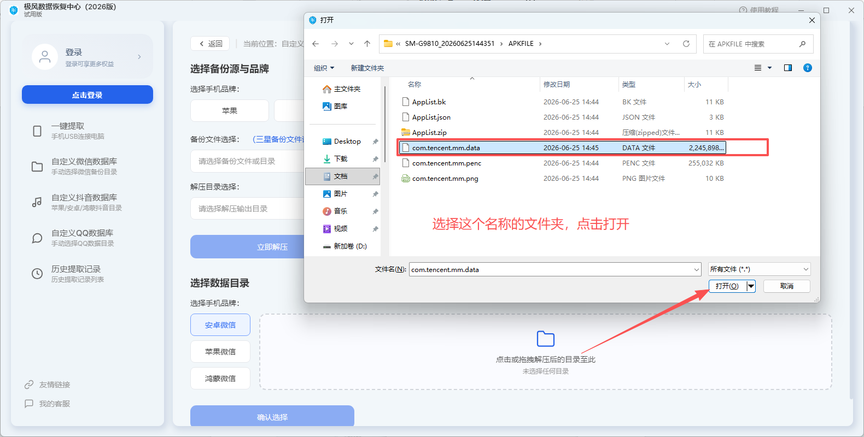The width and height of the screenshot is (864, 437).
Task: Open 自定义QQ数据库 in sidebar
Action: pyautogui.click(x=87, y=238)
